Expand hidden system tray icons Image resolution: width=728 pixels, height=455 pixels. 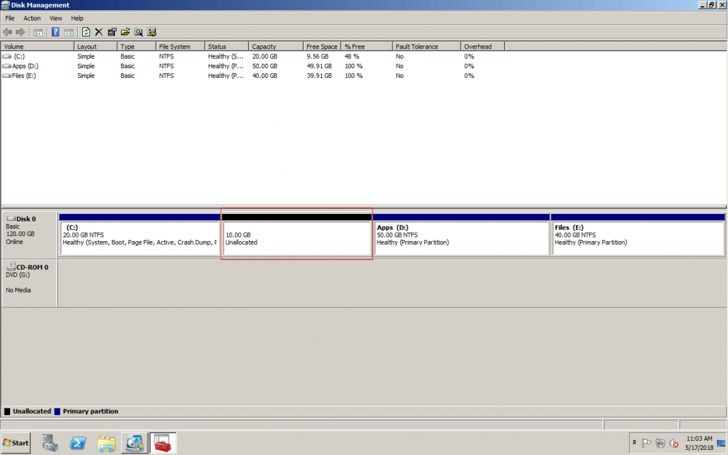click(x=634, y=442)
